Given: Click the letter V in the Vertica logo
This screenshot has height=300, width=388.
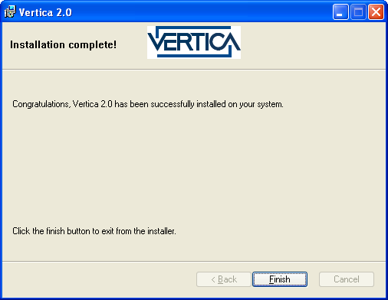Looking at the screenshot, I should pos(156,42).
